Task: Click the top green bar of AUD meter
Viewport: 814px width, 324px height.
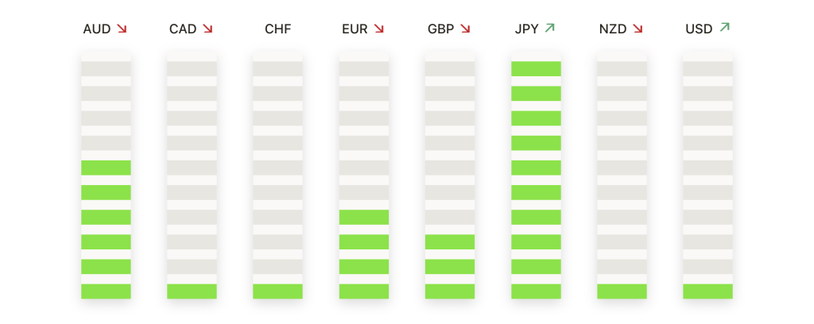Action: tap(106, 168)
